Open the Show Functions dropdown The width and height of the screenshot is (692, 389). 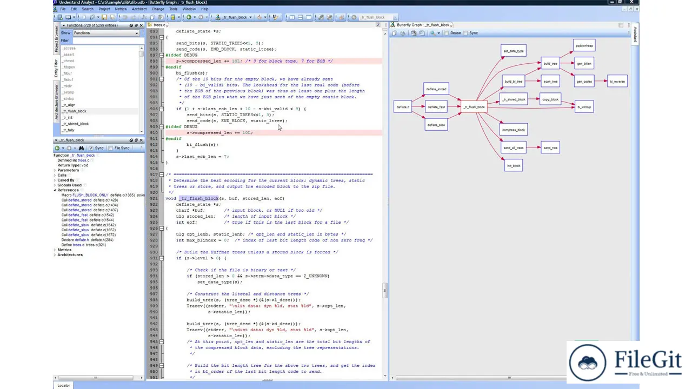[107, 33]
